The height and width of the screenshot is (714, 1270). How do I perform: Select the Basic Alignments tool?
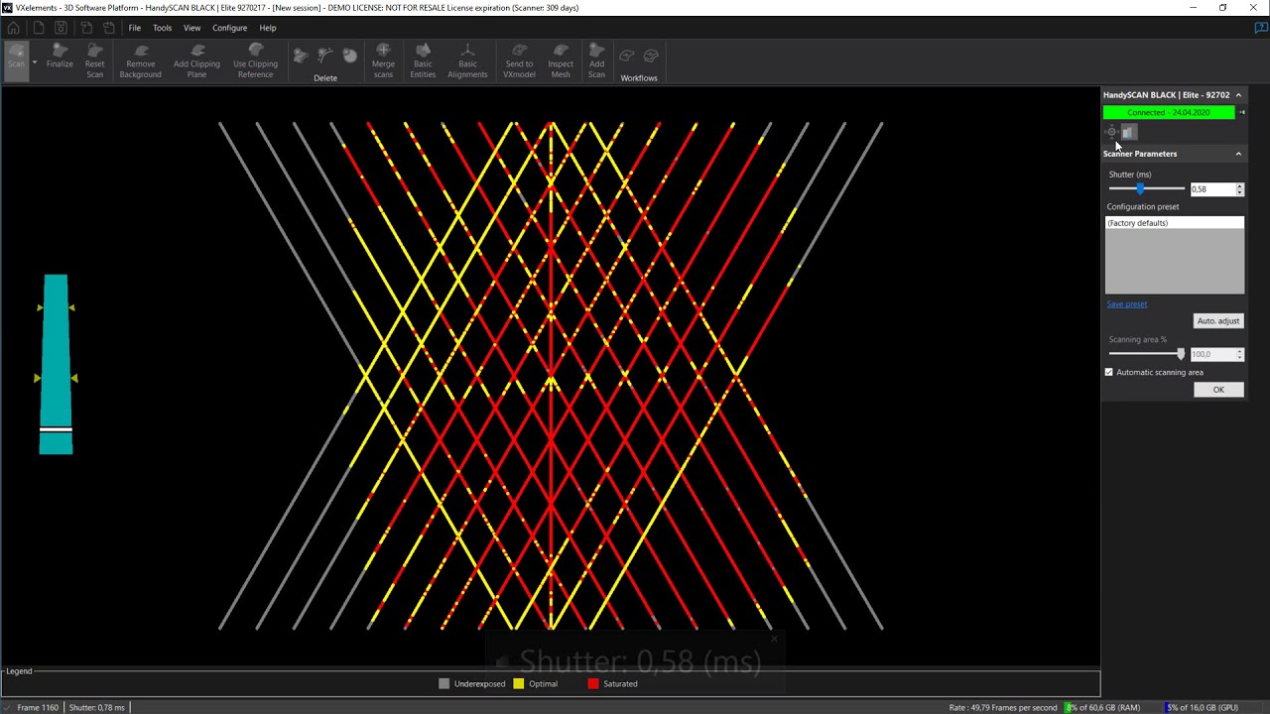pos(467,59)
